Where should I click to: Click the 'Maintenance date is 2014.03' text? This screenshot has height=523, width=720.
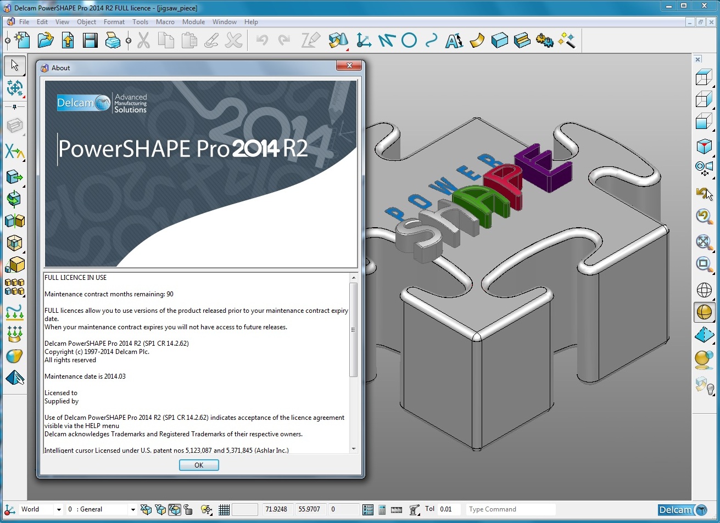85,376
